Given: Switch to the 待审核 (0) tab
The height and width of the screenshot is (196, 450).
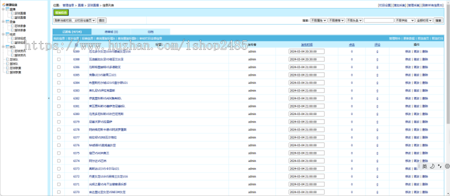Looking at the screenshot, I should pos(111,32).
